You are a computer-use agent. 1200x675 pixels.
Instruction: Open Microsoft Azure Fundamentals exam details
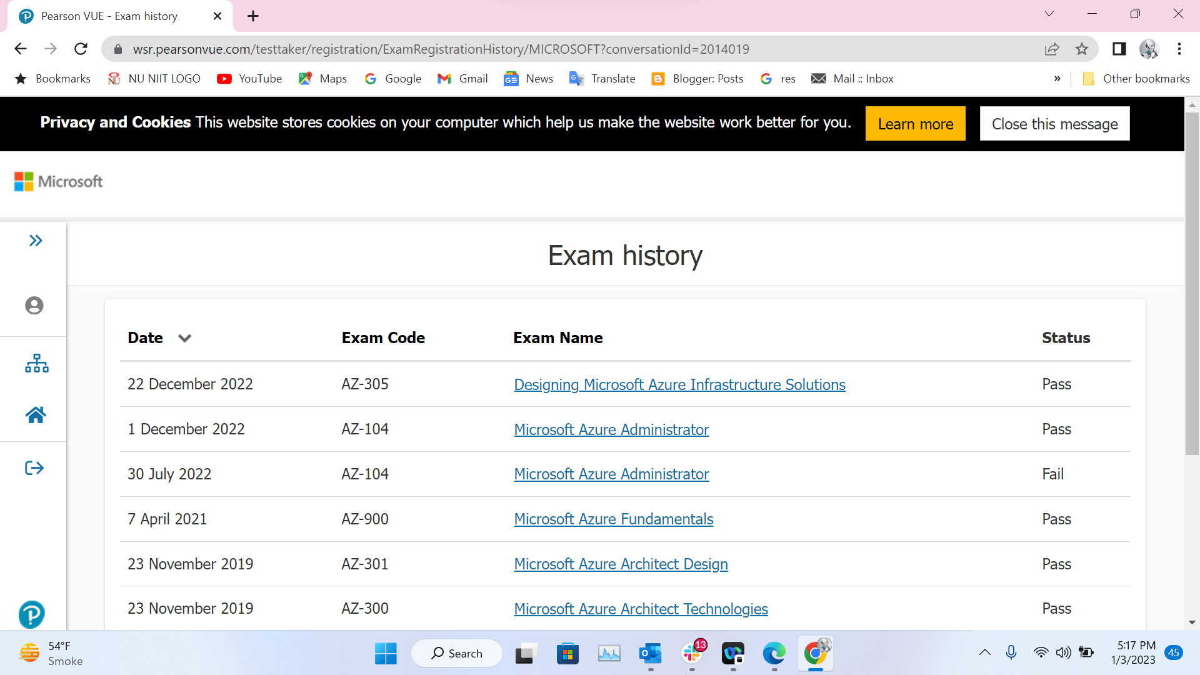[x=613, y=519]
